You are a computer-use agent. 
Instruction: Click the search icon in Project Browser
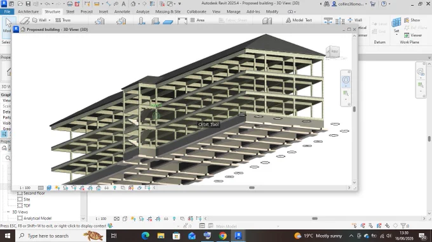(8, 158)
